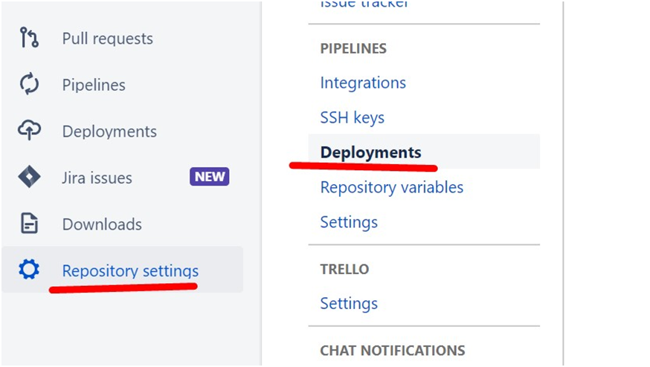Viewport: 650px width, 367px height.
Task: Click the Pipelines circular arrows icon
Action: [x=28, y=84]
